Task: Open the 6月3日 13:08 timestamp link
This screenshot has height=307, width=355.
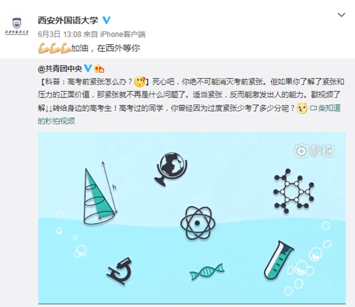Action: (60, 34)
